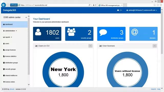Open the messages envelope dropdown

pos(120,10)
